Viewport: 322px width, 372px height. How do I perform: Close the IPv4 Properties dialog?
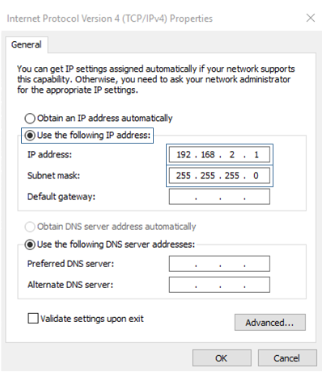point(311,19)
